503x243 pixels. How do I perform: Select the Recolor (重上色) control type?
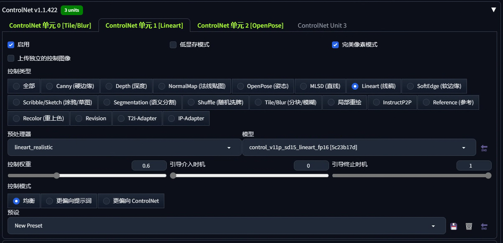coord(39,119)
